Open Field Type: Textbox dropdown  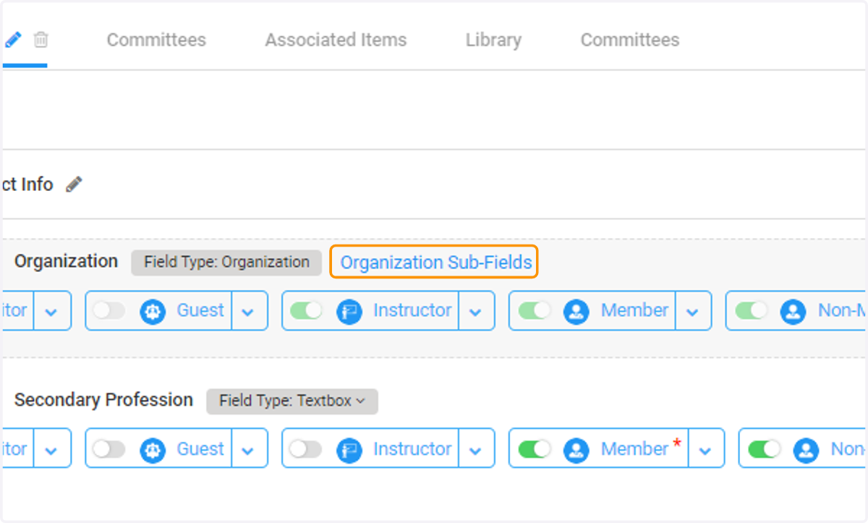coord(292,401)
